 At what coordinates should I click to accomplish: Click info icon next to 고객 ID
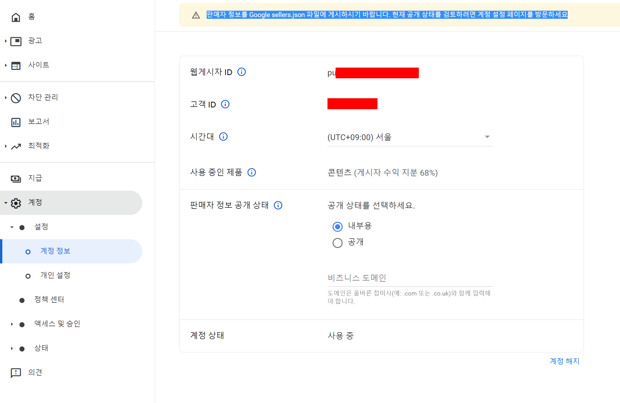225,104
